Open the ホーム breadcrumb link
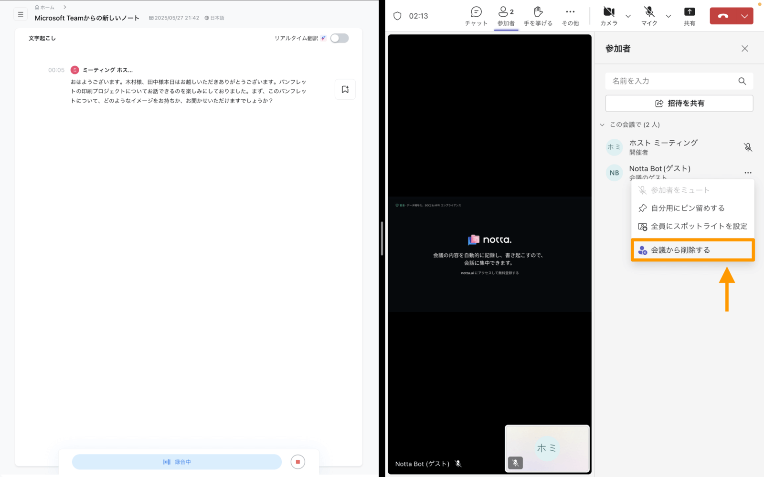Screen dimensions: 764x477 coord(44,7)
